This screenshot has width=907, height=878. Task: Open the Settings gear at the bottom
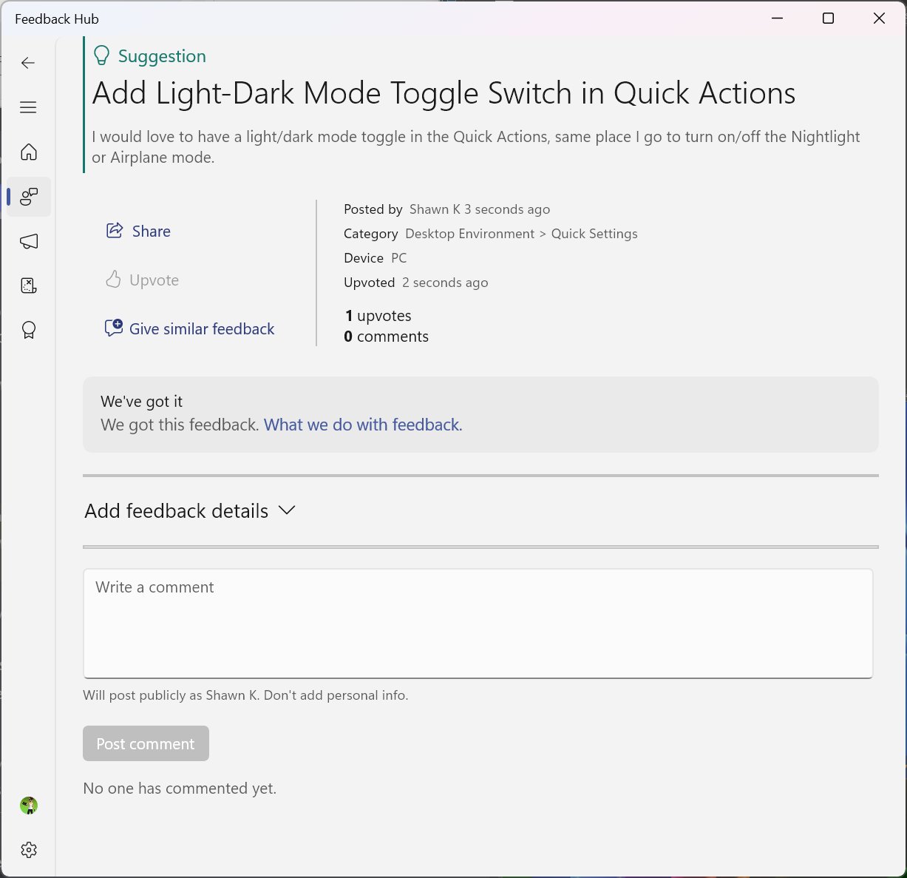(28, 850)
